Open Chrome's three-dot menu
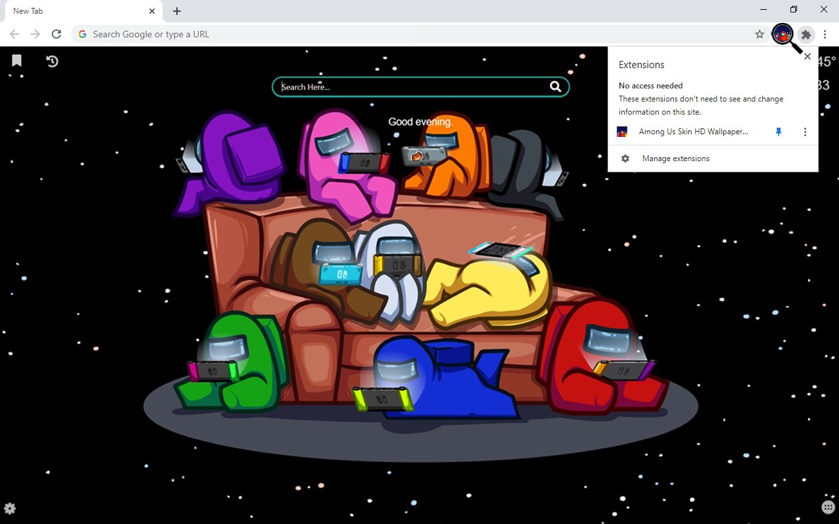The width and height of the screenshot is (839, 524). point(825,34)
